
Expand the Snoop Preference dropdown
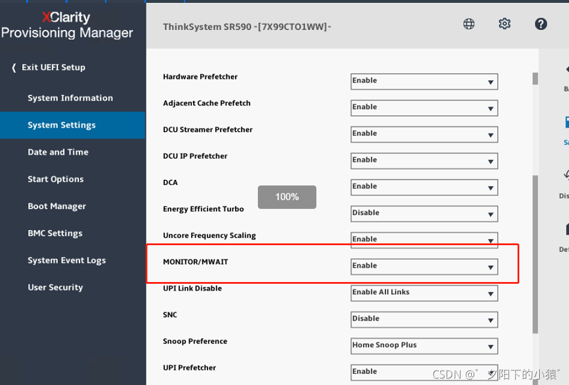coord(424,346)
